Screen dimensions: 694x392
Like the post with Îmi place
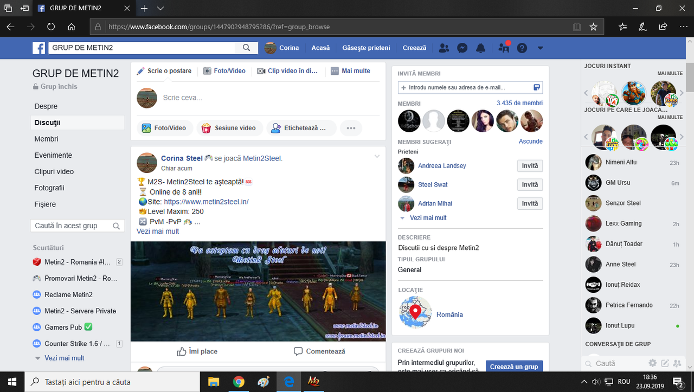[x=197, y=351]
